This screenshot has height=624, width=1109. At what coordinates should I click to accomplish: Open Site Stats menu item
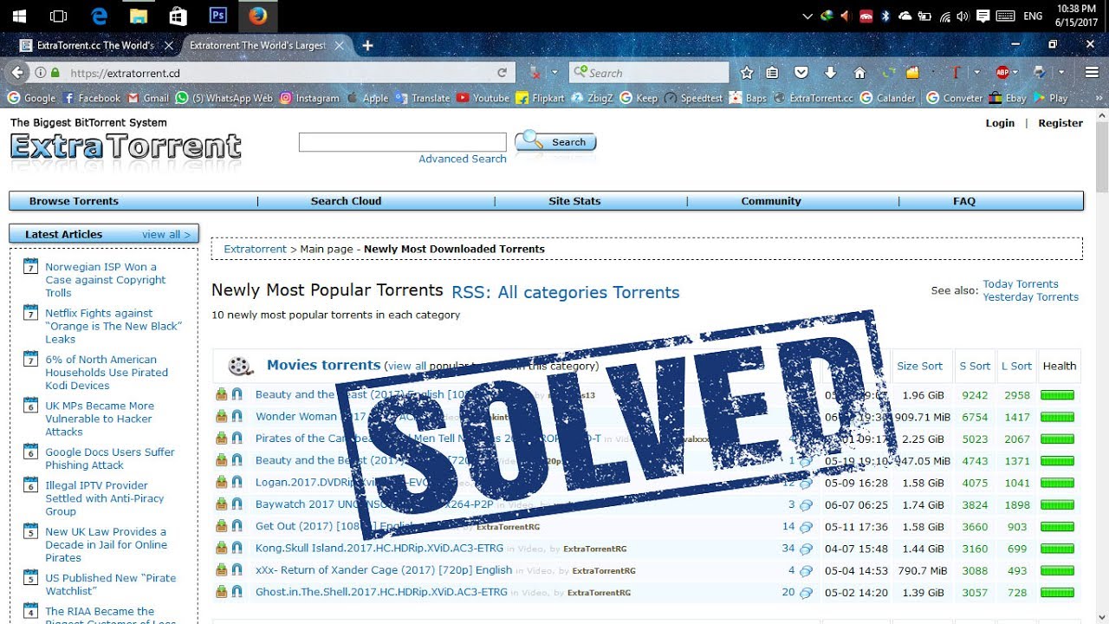[x=574, y=201]
